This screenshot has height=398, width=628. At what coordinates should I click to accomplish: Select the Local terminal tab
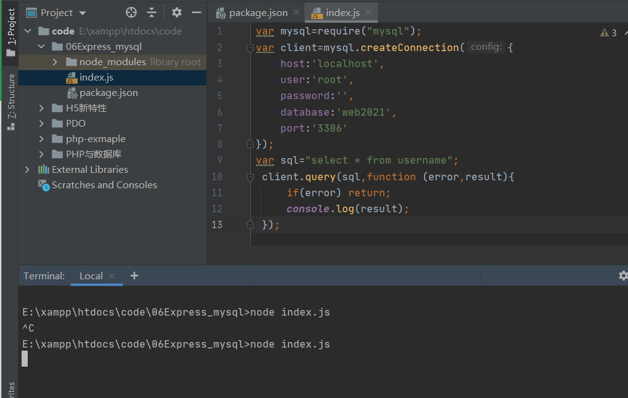(91, 276)
